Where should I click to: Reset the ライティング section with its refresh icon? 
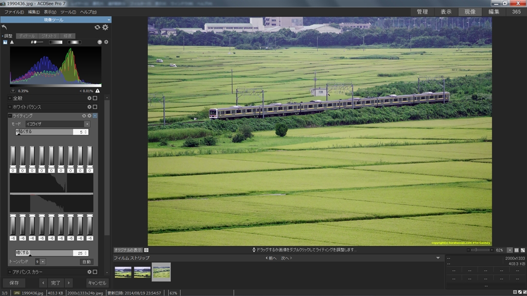pyautogui.click(x=84, y=116)
